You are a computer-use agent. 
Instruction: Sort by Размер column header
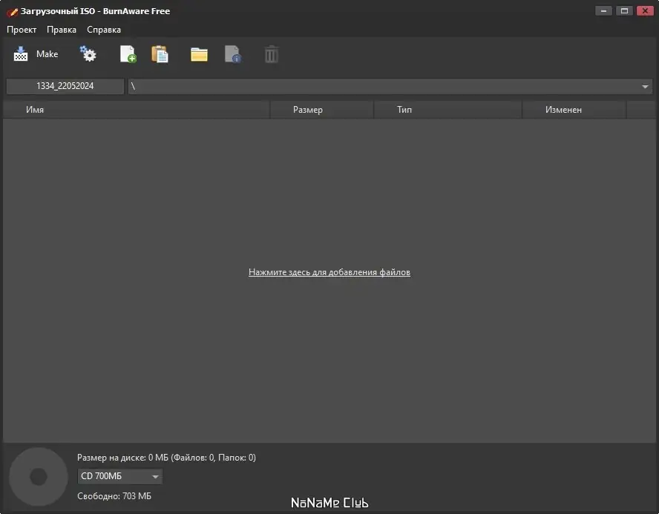[321, 110]
